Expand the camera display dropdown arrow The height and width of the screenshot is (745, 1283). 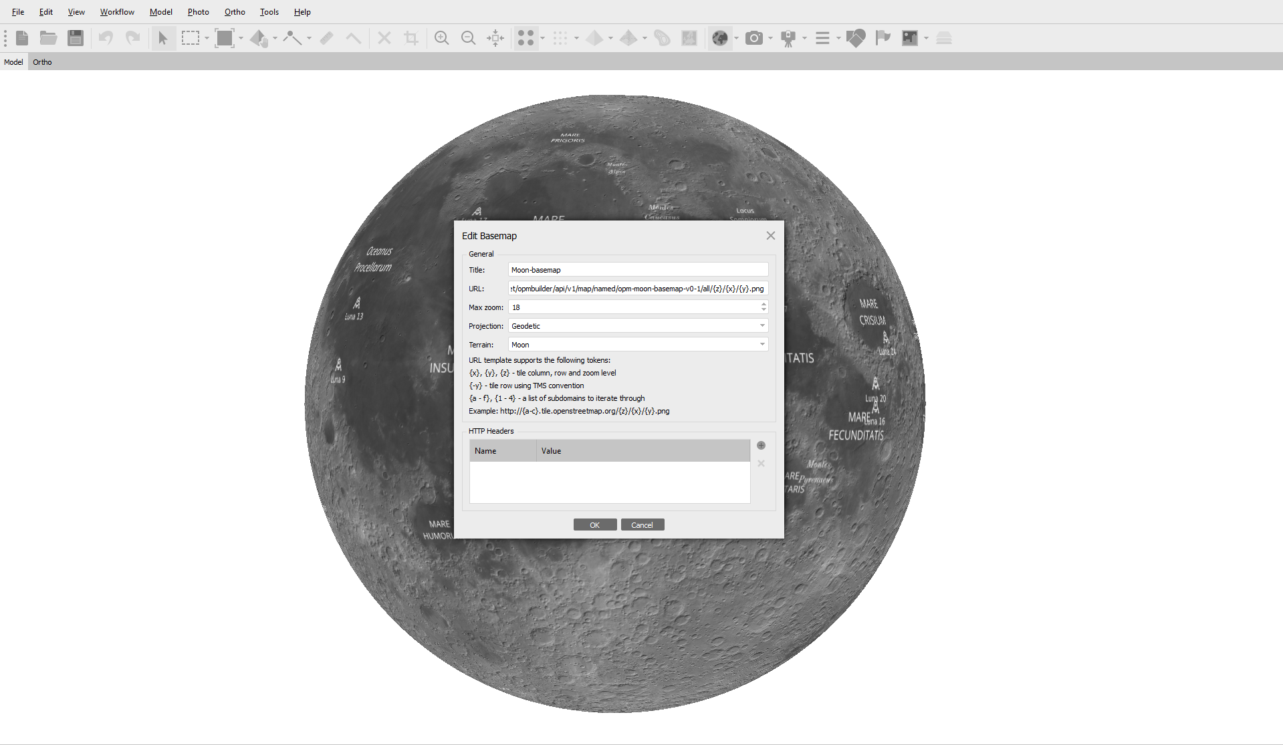(x=770, y=38)
